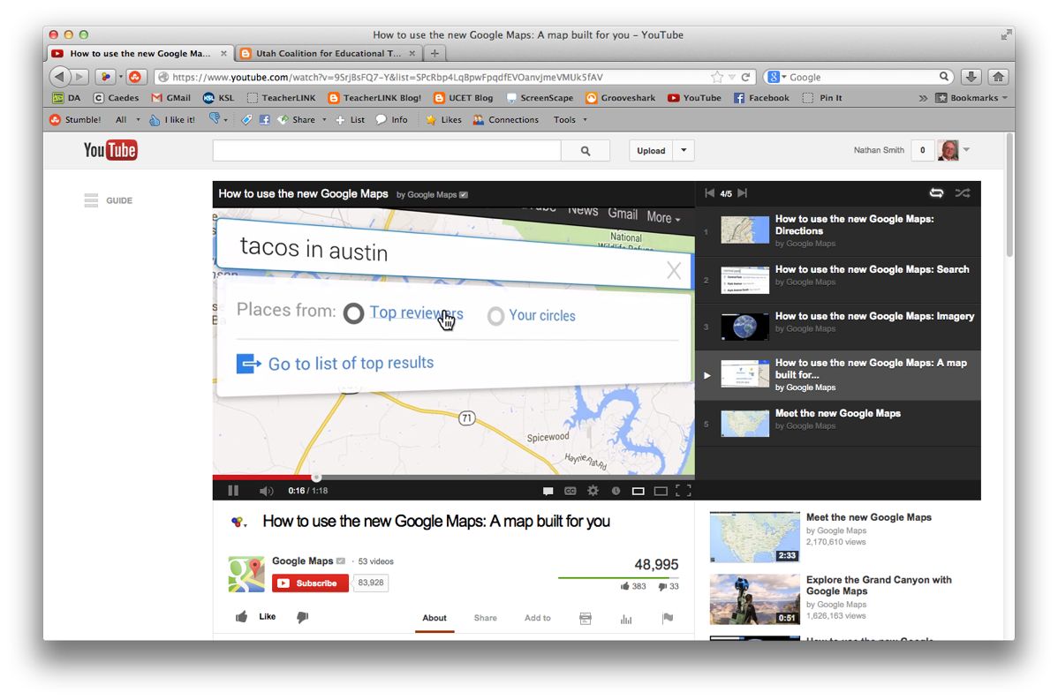Click the notifications count 0 box

(922, 150)
